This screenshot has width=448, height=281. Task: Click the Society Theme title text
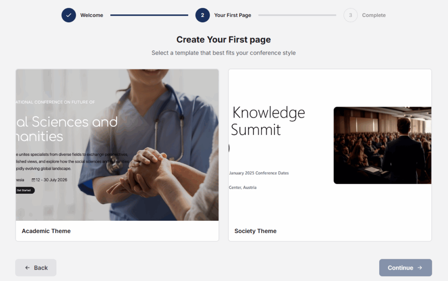point(255,231)
